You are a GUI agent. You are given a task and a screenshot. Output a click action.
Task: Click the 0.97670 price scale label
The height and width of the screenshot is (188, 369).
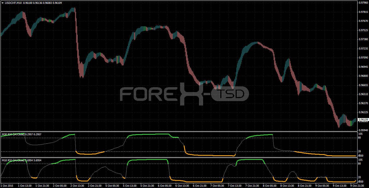363,21
